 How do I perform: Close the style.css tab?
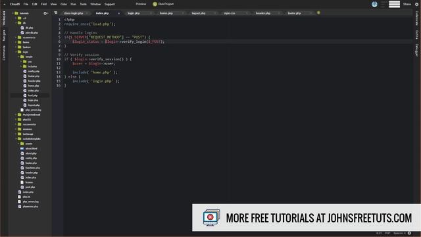coord(247,13)
